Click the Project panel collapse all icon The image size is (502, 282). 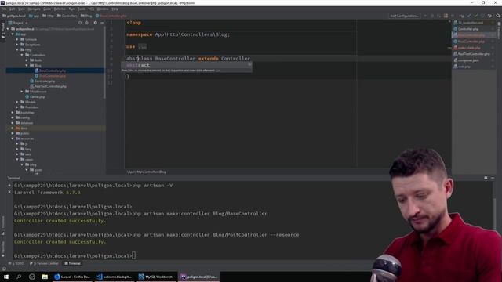point(87,23)
